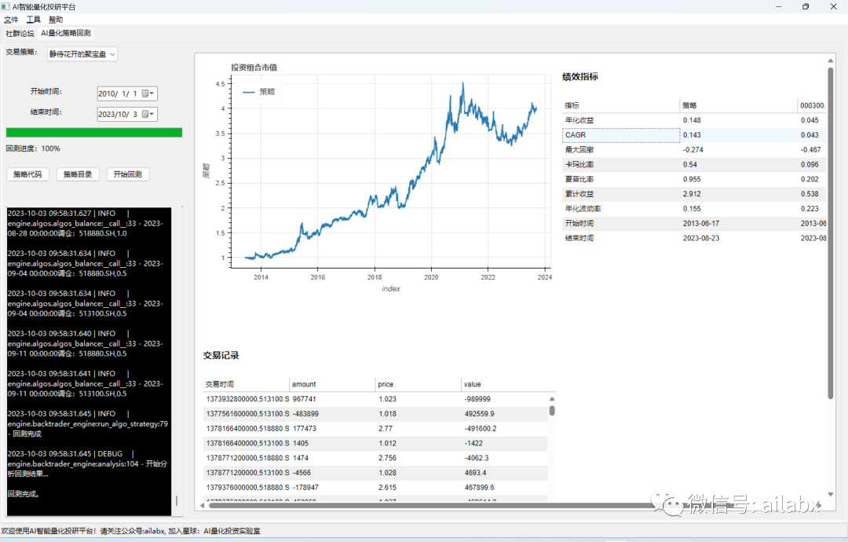The height and width of the screenshot is (542, 848).
Task: Click scroll-up arrow of 交易记录 table
Action: (552, 399)
